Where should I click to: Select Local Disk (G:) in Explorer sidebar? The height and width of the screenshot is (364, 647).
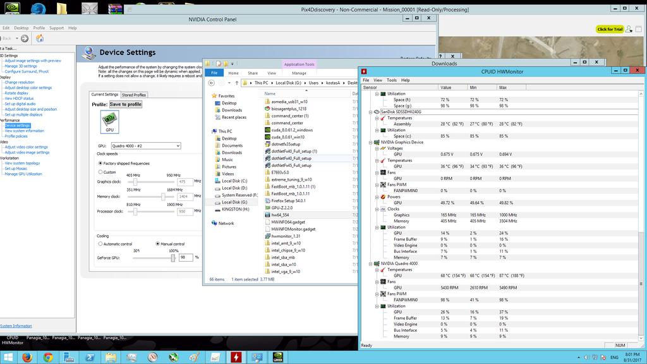pos(234,202)
